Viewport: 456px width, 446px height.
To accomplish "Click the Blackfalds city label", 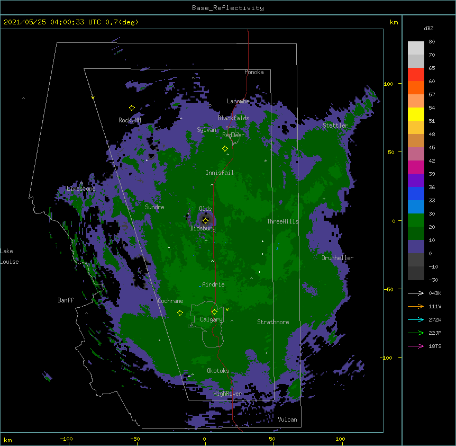I will tap(233, 118).
